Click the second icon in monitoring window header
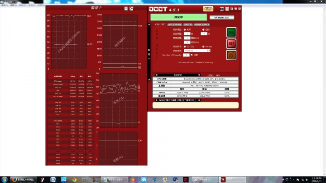326x183 pixels. pos(131,9)
